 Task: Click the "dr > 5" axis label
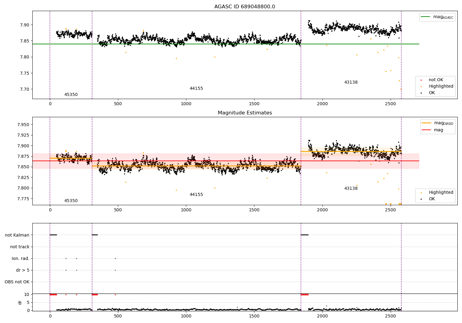point(23,270)
